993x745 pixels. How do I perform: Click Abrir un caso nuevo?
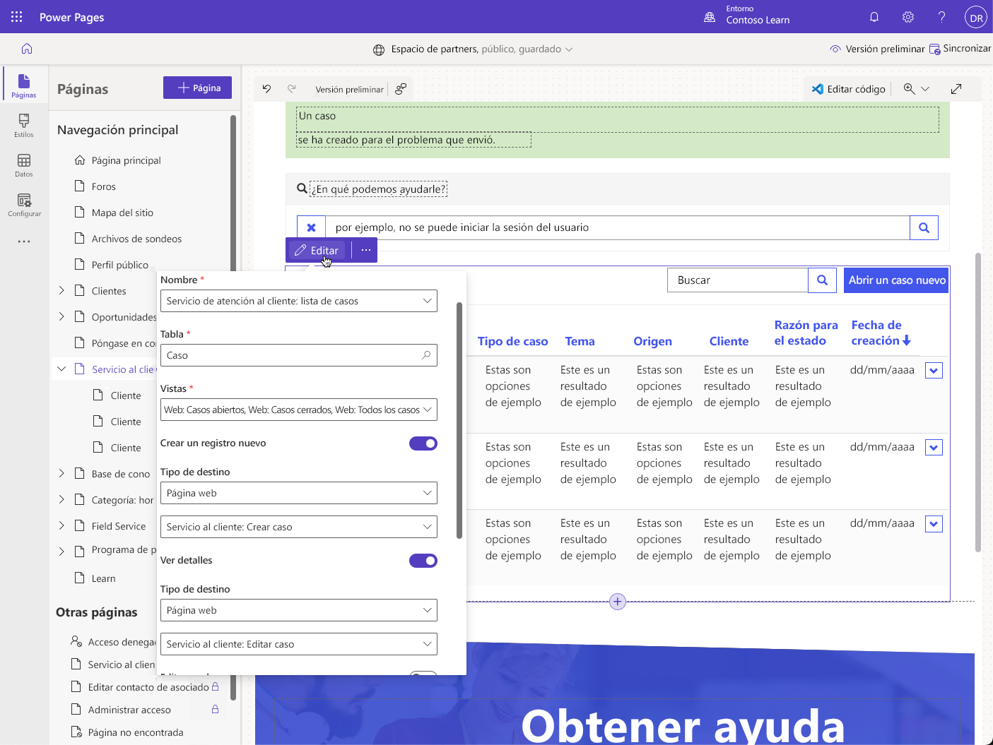[x=897, y=280]
